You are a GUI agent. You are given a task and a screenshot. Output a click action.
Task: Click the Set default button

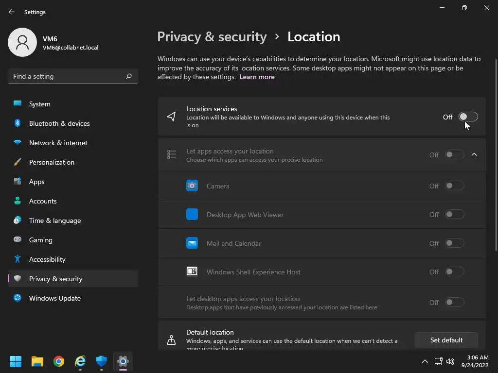pos(446,340)
